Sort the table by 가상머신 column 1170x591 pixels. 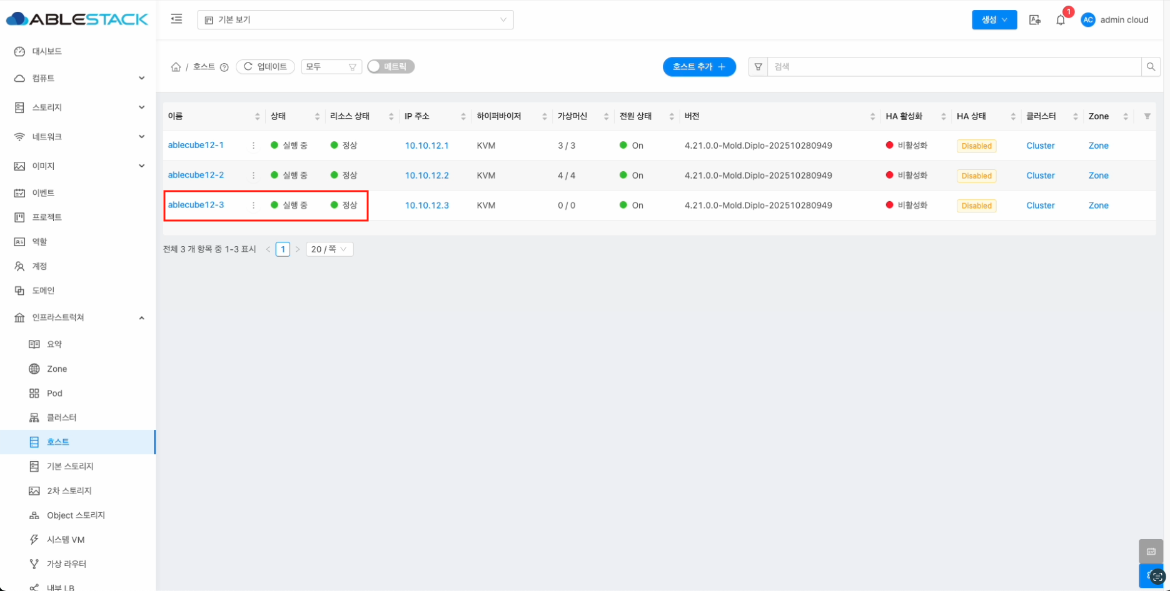(606, 117)
